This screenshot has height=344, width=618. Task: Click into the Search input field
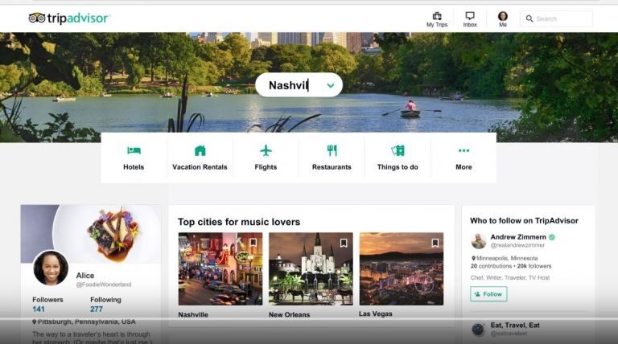(x=556, y=18)
